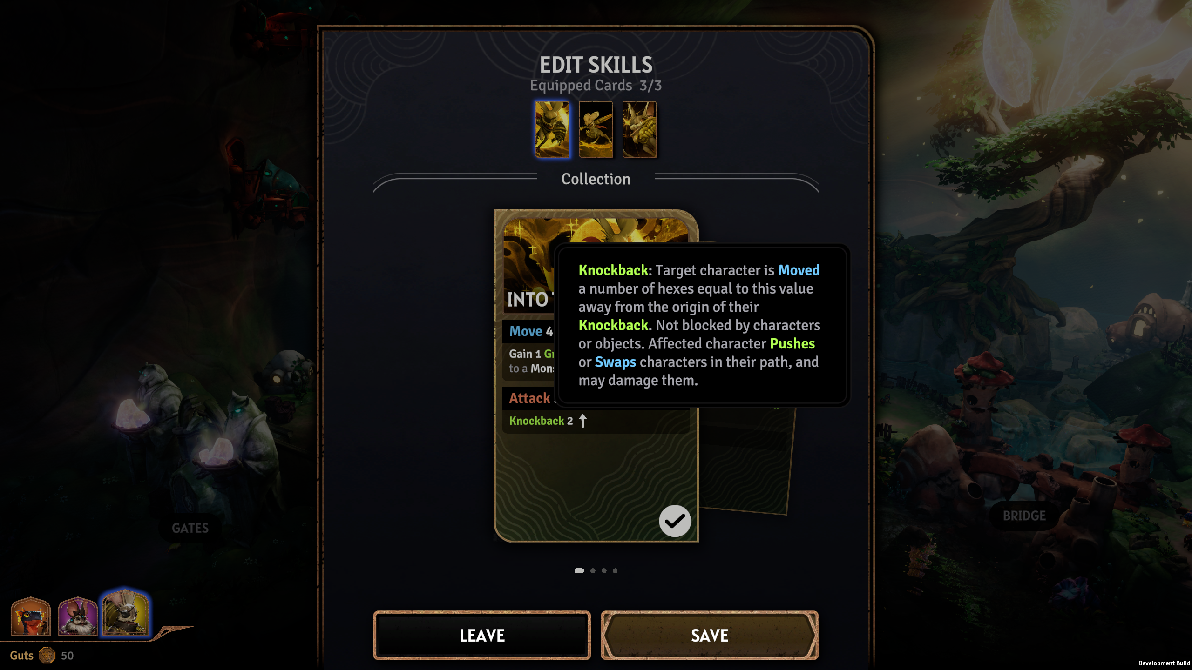Select the third equipped skill card
The height and width of the screenshot is (670, 1192).
639,129
